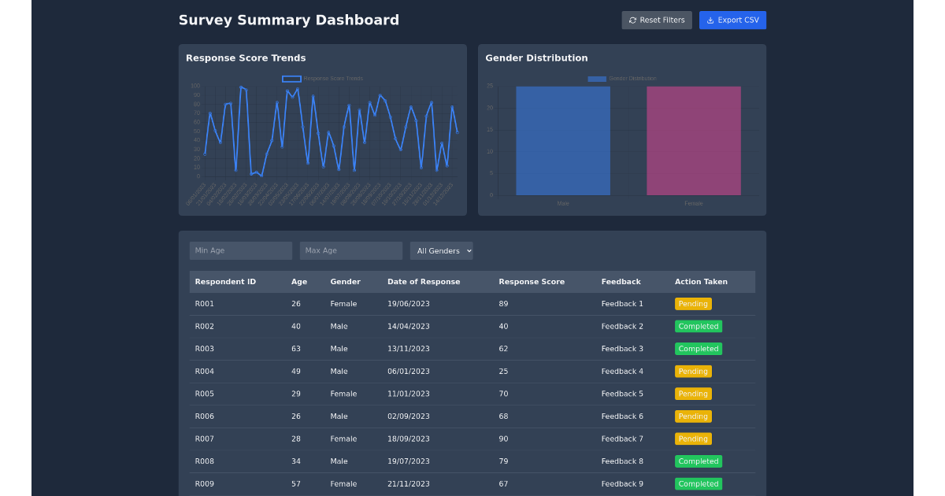Click the Completed badge for R002
This screenshot has height=496, width=945.
(x=699, y=326)
